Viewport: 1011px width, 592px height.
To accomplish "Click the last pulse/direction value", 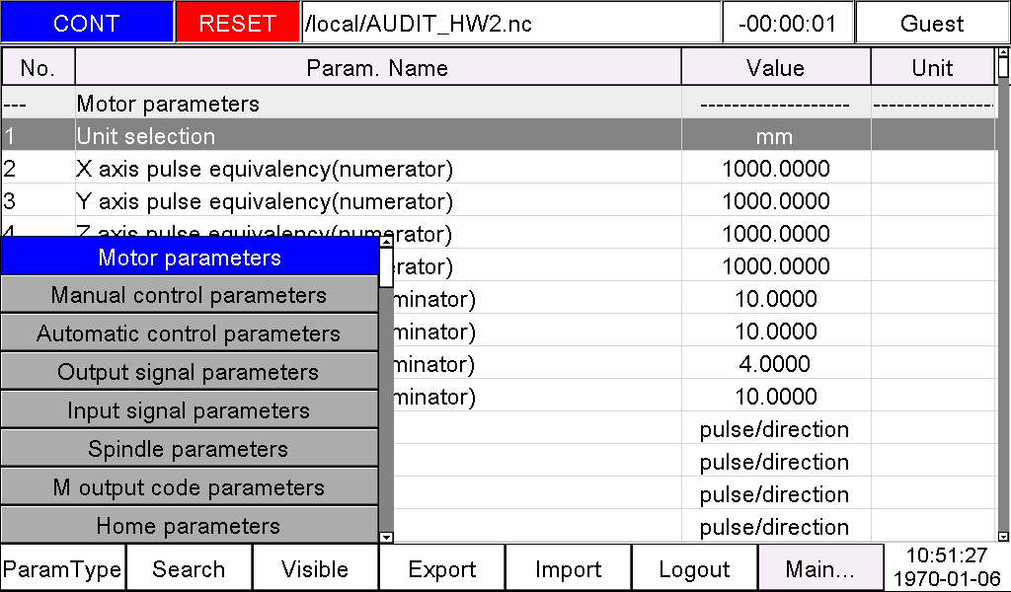I will (x=775, y=526).
